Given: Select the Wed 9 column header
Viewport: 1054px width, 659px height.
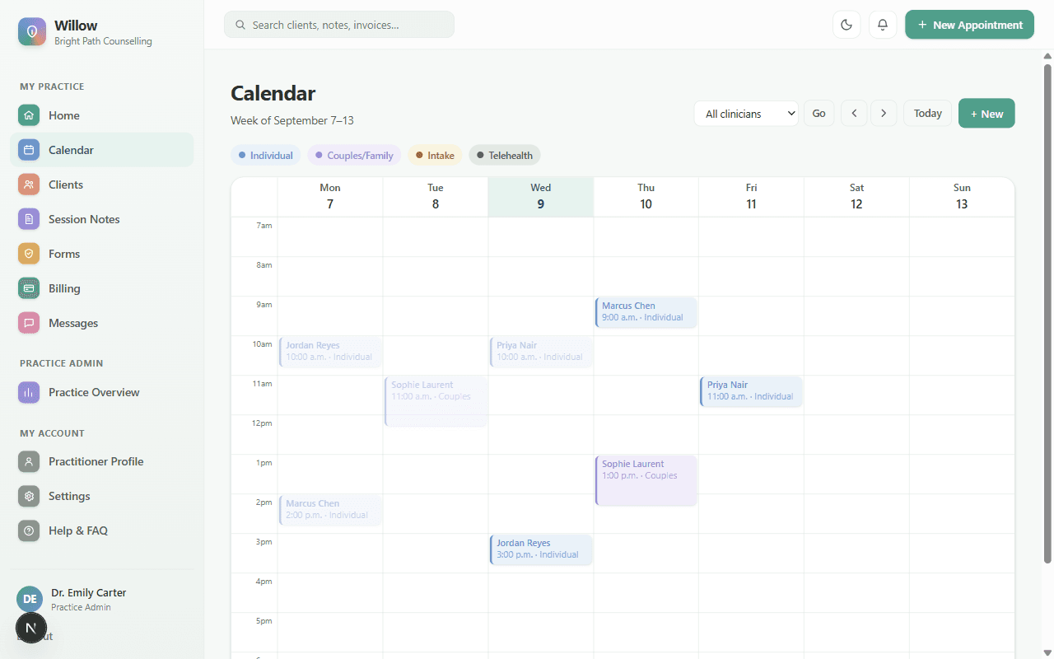Looking at the screenshot, I should [x=541, y=197].
